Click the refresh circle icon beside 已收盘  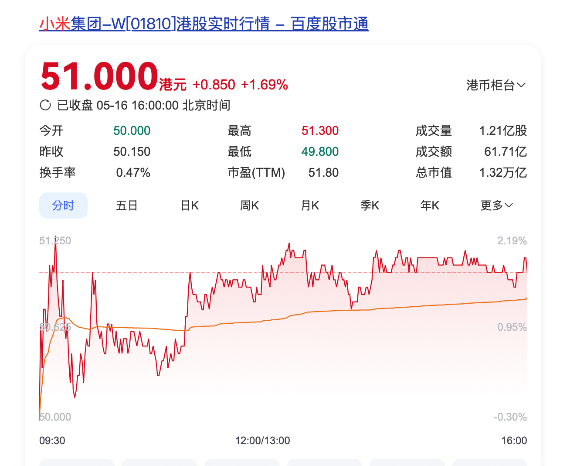[45, 105]
